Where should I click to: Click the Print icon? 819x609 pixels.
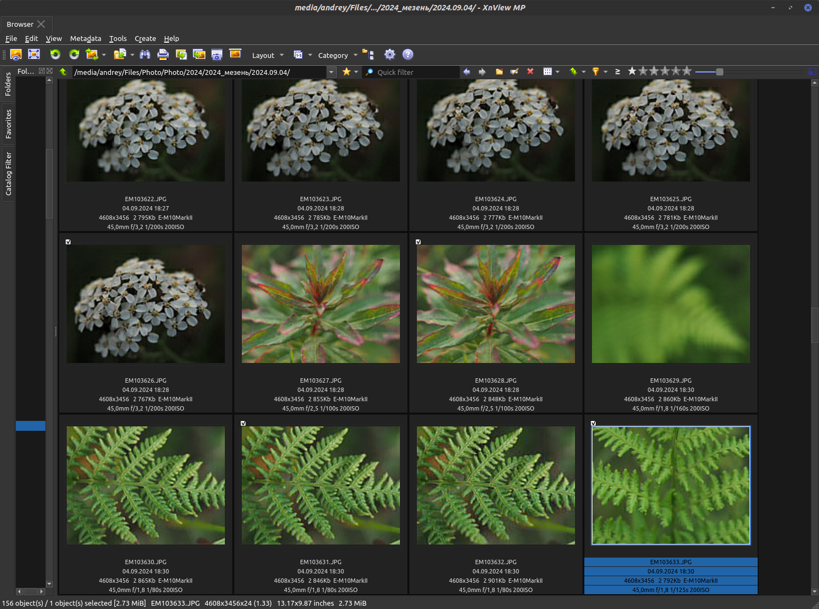(x=163, y=55)
